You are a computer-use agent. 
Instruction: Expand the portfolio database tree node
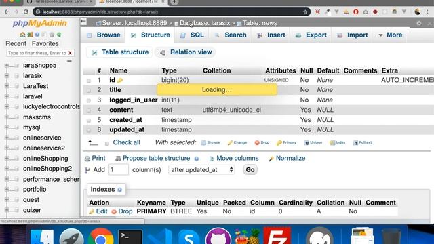point(7,190)
